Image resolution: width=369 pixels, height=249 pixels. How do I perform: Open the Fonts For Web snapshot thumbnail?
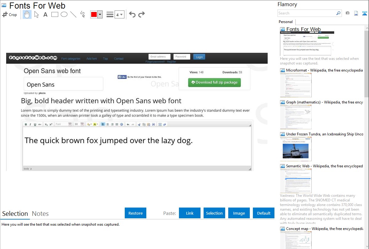coord(307,44)
